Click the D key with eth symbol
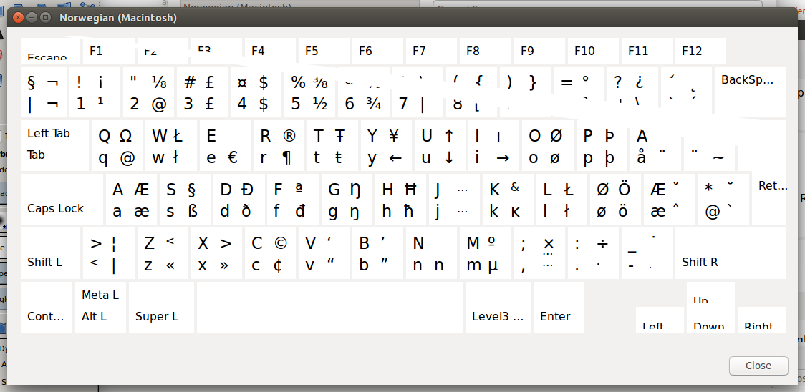The width and height of the screenshot is (805, 392). [x=238, y=199]
